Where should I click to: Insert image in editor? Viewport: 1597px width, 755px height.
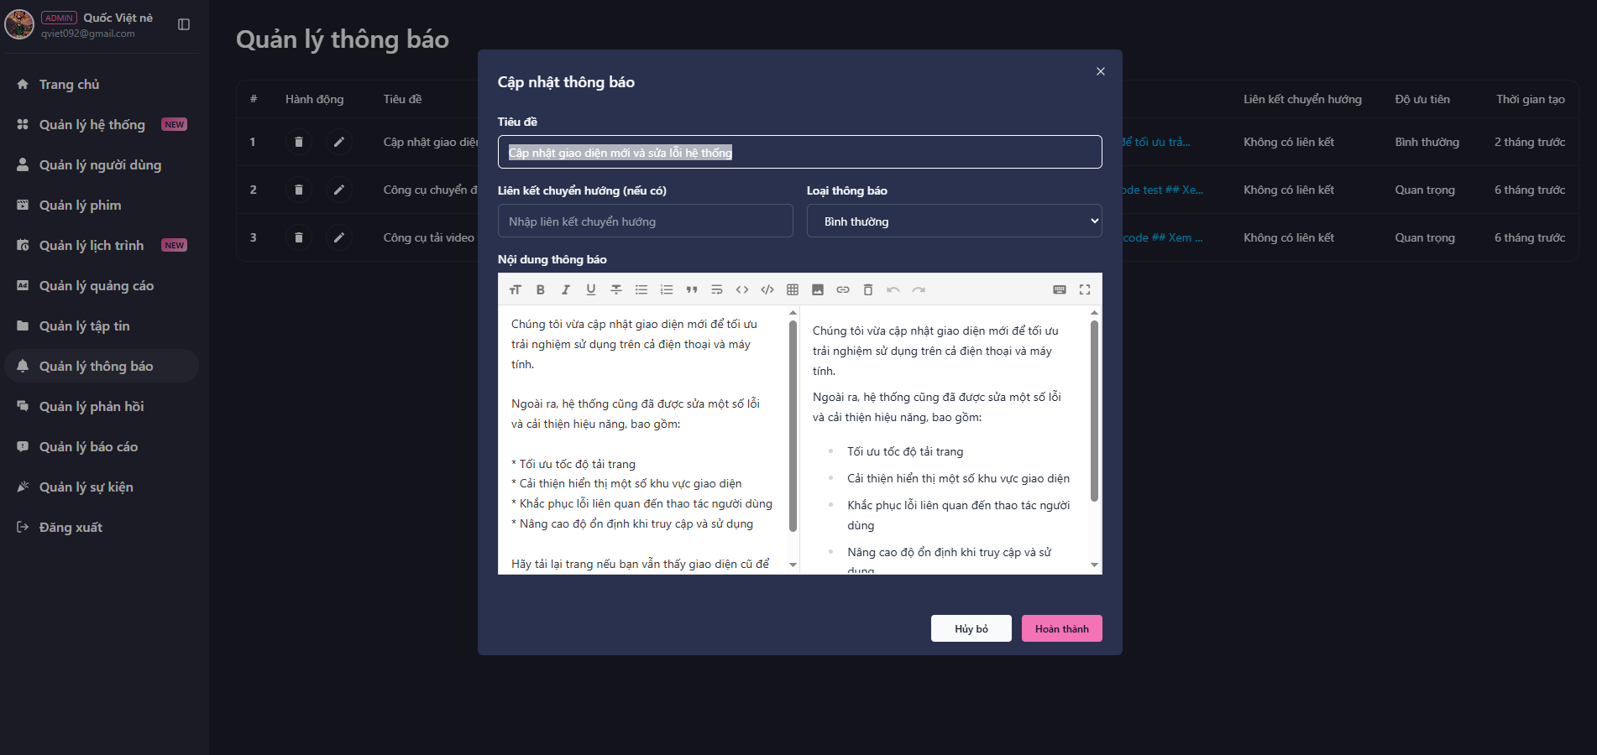point(818,289)
